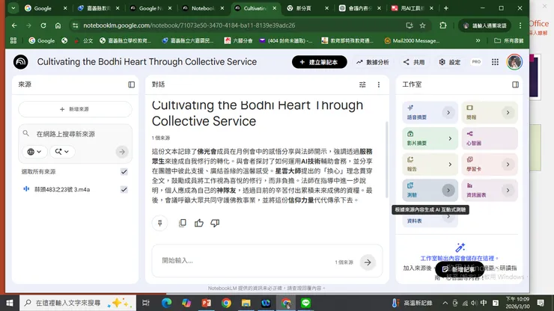This screenshot has width=554, height=311.
Task: Select the 3.m4a audio source row
Action: click(75, 190)
